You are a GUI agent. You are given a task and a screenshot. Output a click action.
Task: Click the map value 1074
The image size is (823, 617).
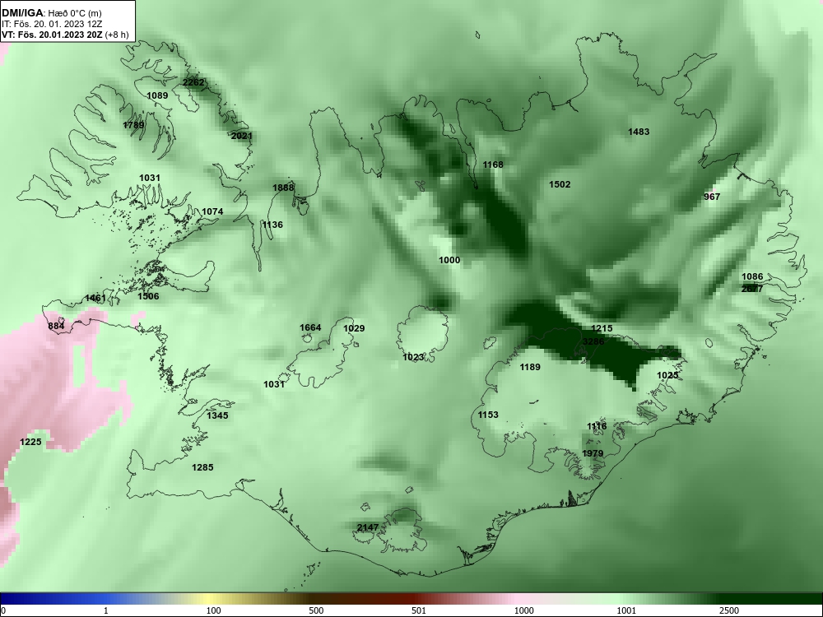(212, 211)
